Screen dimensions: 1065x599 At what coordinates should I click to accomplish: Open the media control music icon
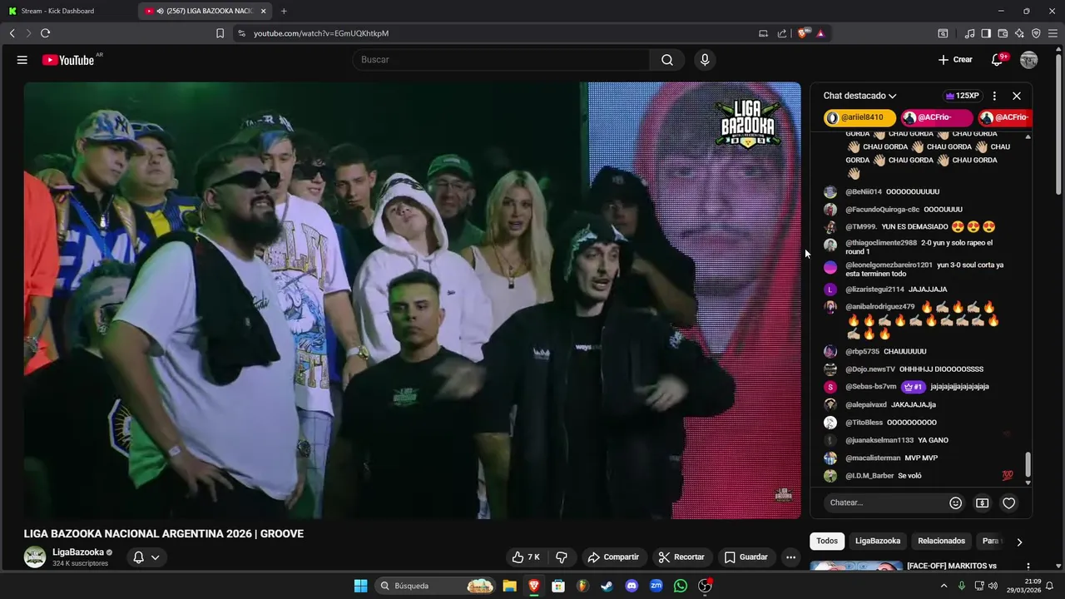click(x=969, y=33)
